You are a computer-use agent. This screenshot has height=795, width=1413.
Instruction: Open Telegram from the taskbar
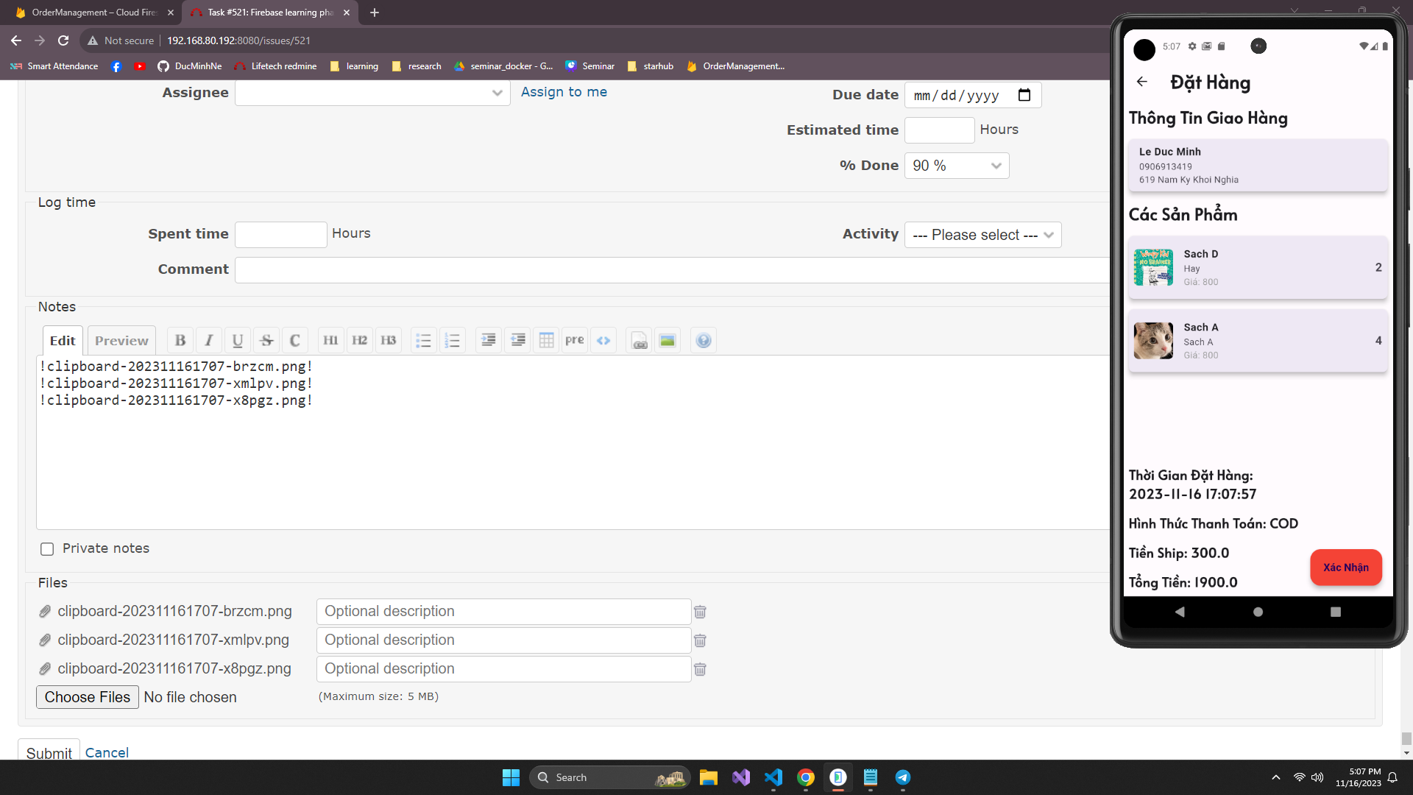point(903,777)
